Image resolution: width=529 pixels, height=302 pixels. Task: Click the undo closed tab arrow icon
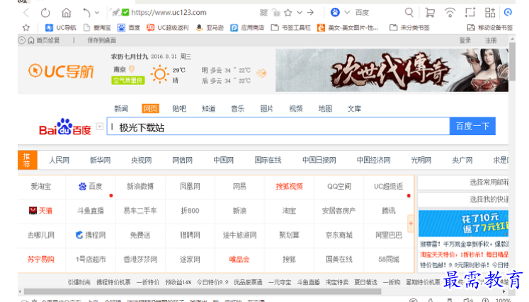(86, 13)
